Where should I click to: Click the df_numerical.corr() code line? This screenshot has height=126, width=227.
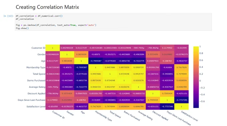click(x=39, y=16)
